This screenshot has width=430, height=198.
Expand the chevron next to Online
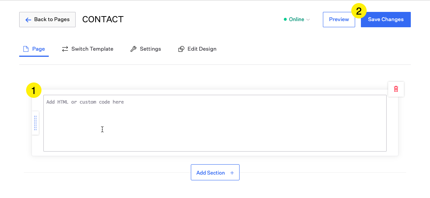pyautogui.click(x=308, y=20)
